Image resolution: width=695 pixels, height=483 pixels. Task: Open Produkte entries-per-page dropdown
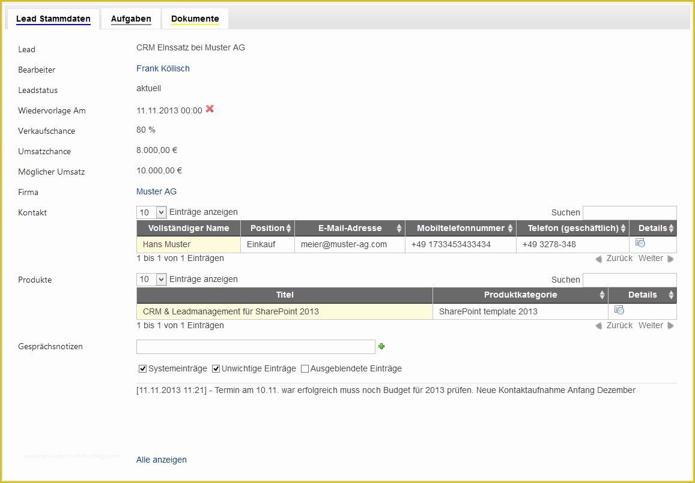click(x=151, y=280)
